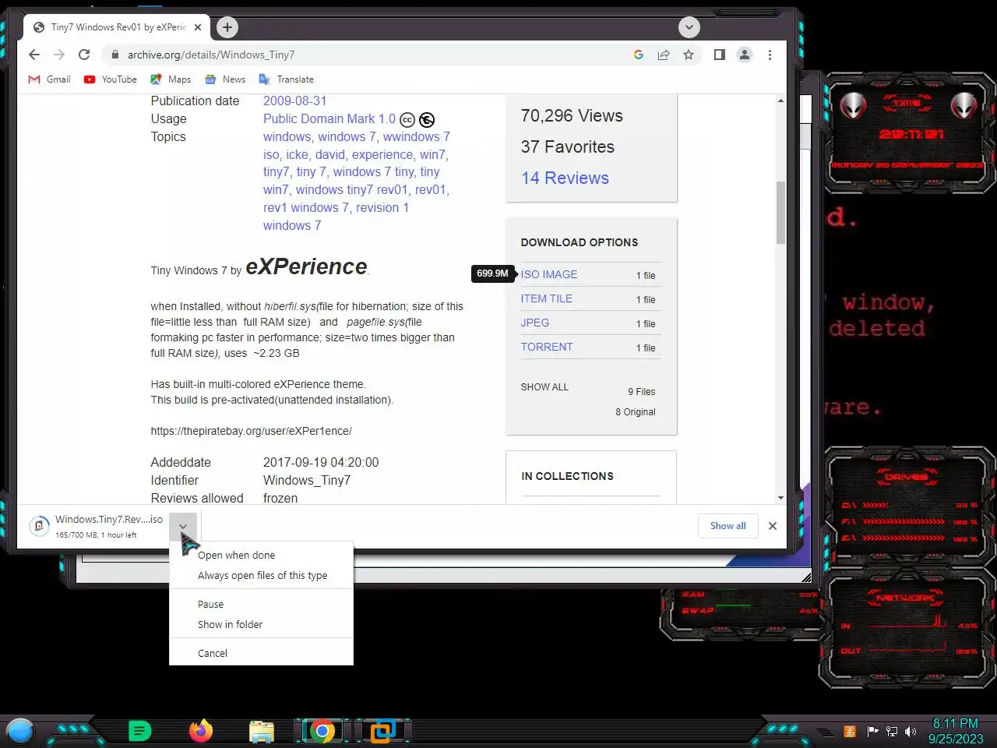Collapse the download options chevron
The height and width of the screenshot is (748, 997).
click(x=183, y=526)
